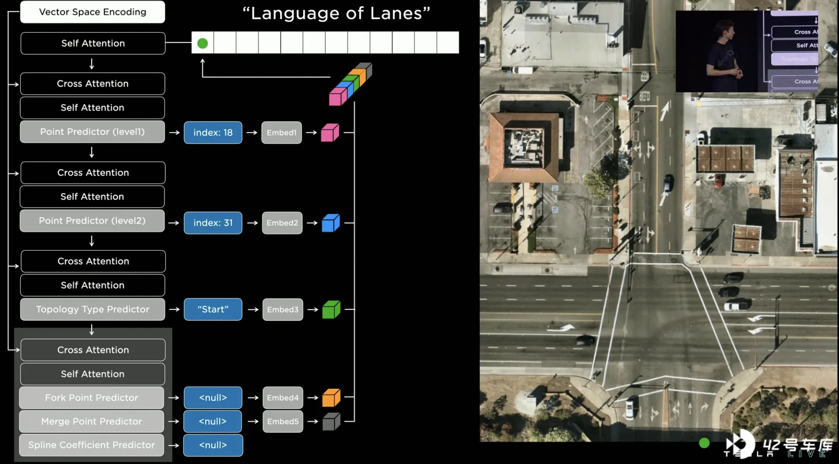
Task: Click the Embed2 box
Action: pyautogui.click(x=282, y=223)
